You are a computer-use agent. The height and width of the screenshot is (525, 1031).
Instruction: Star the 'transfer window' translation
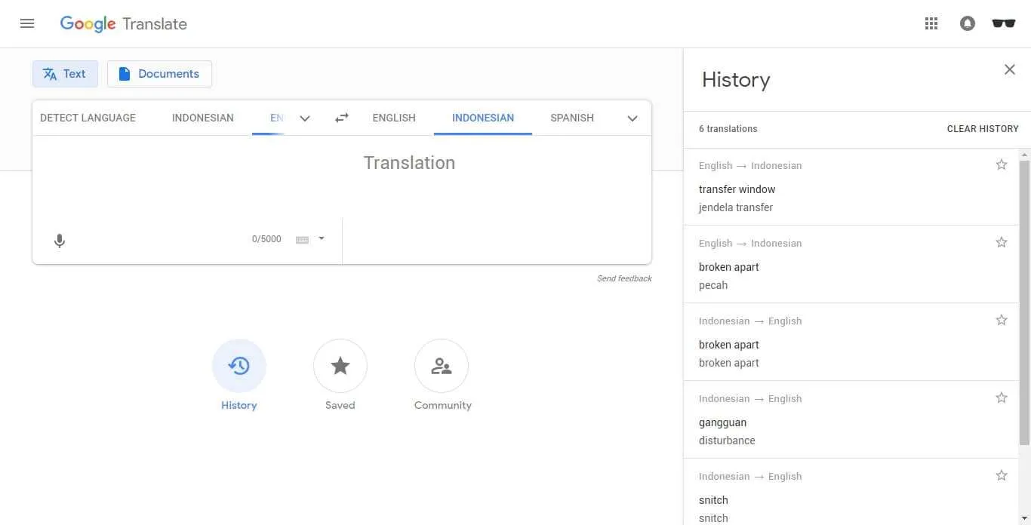(1002, 164)
